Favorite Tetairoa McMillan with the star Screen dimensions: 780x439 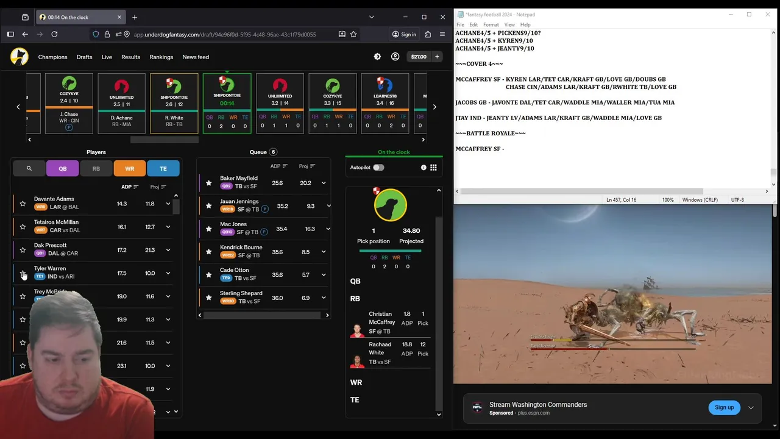(x=23, y=227)
